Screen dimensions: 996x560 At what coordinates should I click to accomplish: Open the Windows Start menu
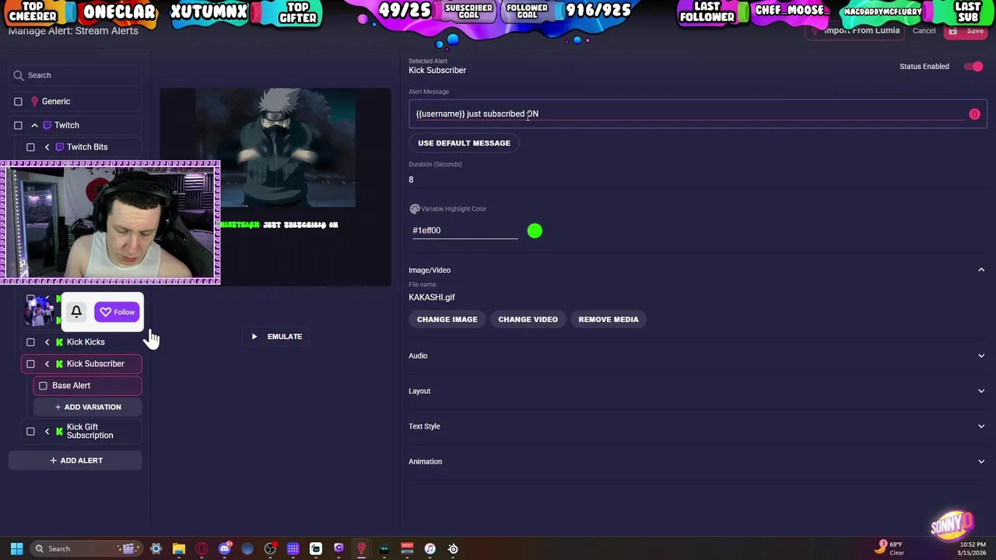click(x=16, y=548)
